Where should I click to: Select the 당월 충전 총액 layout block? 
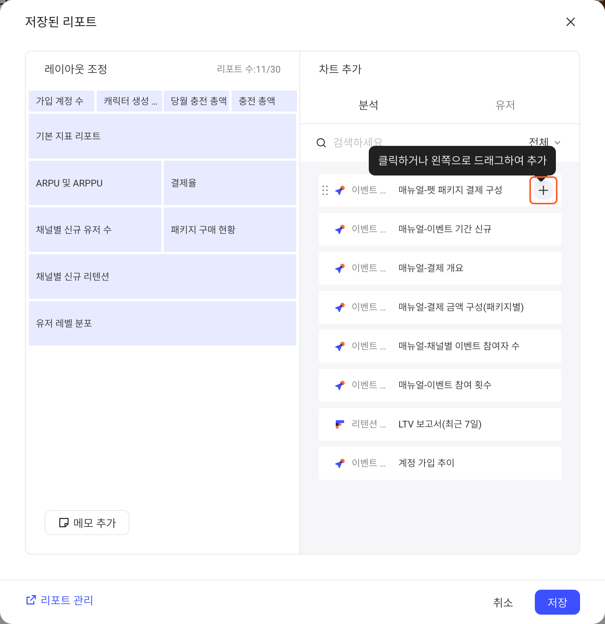click(x=196, y=101)
